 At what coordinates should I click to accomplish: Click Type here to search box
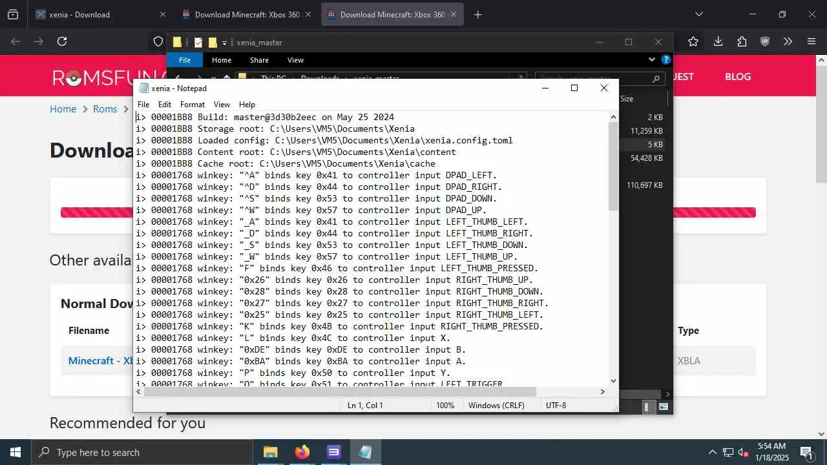click(142, 452)
